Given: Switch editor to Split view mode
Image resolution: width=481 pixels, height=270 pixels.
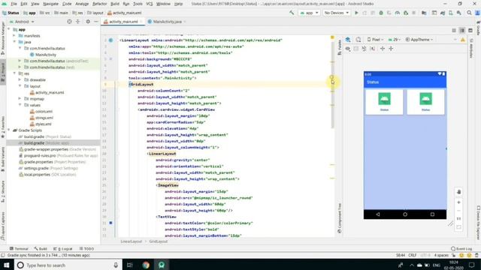Looking at the screenshot, I should click(462, 30).
